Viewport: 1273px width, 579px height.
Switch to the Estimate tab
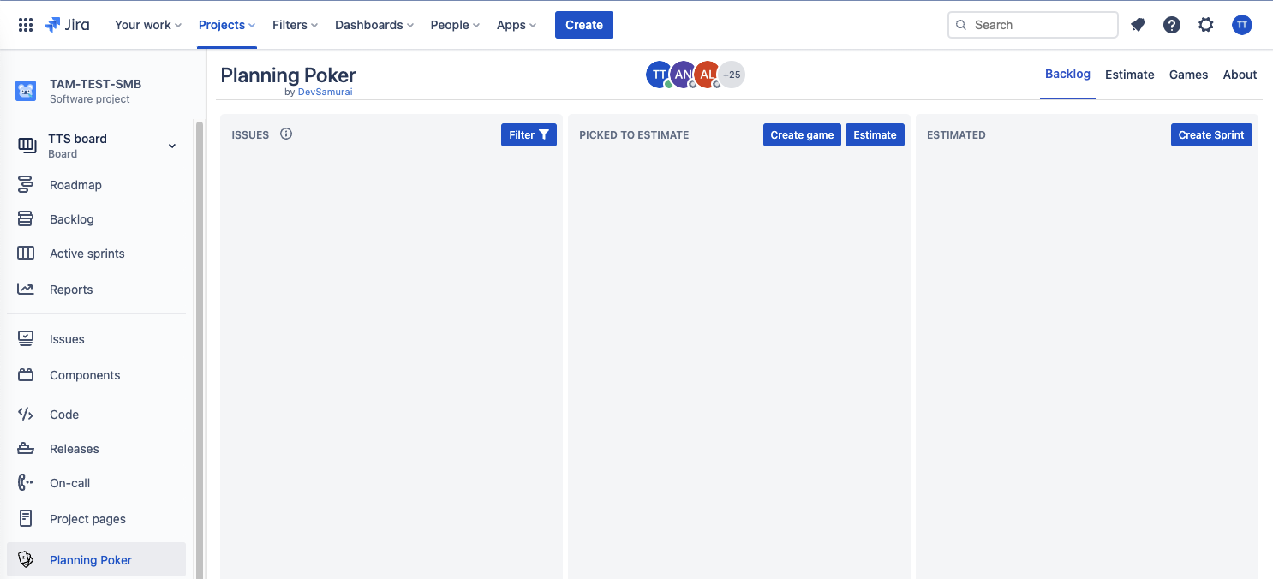tap(1129, 75)
